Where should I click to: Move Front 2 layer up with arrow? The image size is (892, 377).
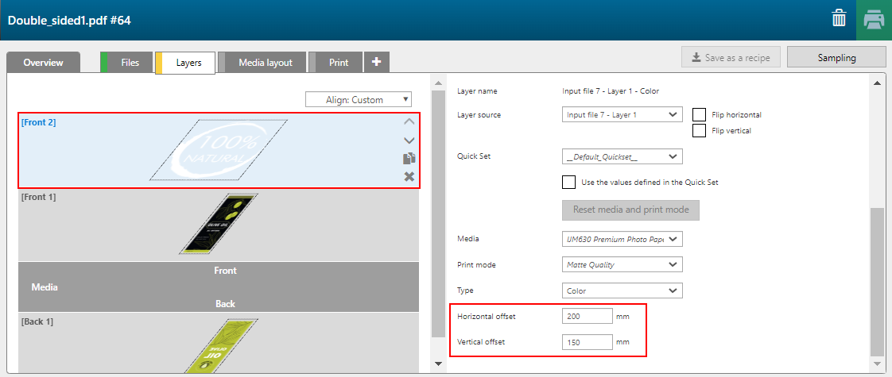(409, 121)
